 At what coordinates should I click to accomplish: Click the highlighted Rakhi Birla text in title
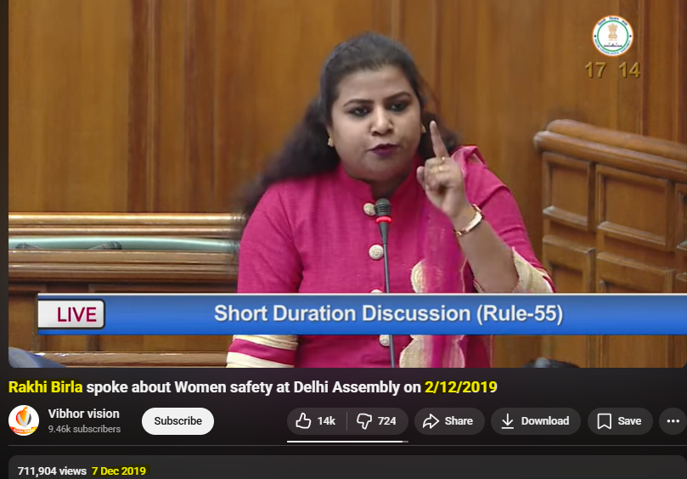[x=46, y=387]
